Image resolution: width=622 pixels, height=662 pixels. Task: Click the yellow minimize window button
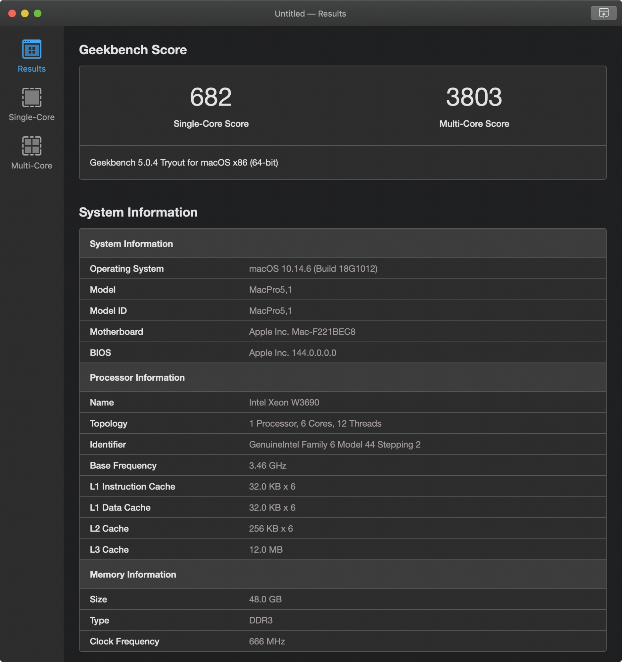25,13
